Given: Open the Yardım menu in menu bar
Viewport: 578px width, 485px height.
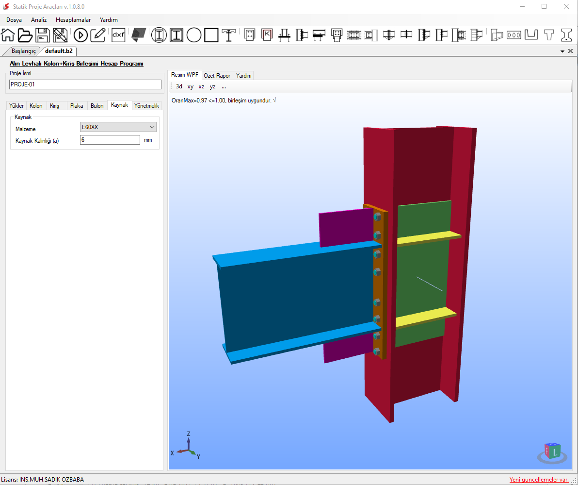Looking at the screenshot, I should click(109, 20).
